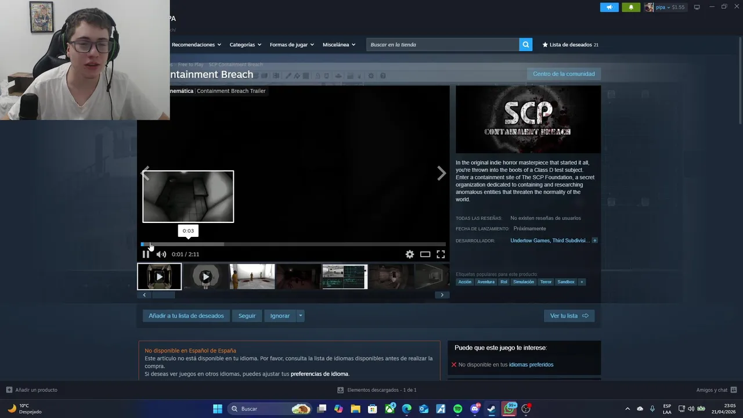The width and height of the screenshot is (743, 418).
Task: Show hidden system tray icons chevron
Action: 627,409
